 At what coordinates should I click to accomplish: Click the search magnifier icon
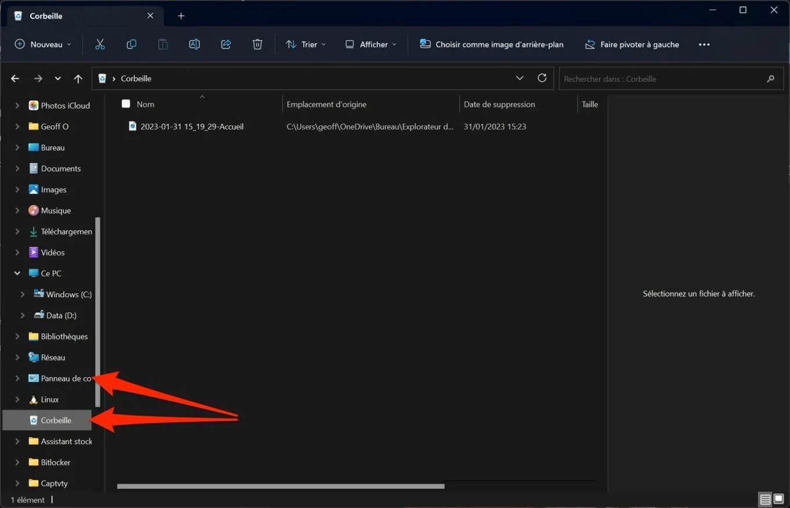pos(771,78)
